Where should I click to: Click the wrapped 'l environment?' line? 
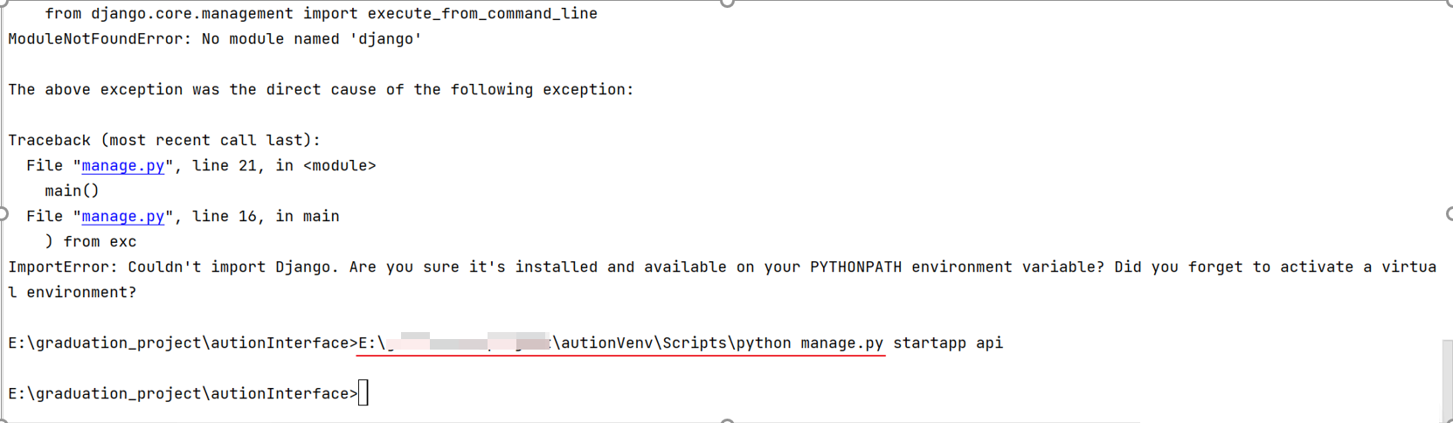coord(73,293)
